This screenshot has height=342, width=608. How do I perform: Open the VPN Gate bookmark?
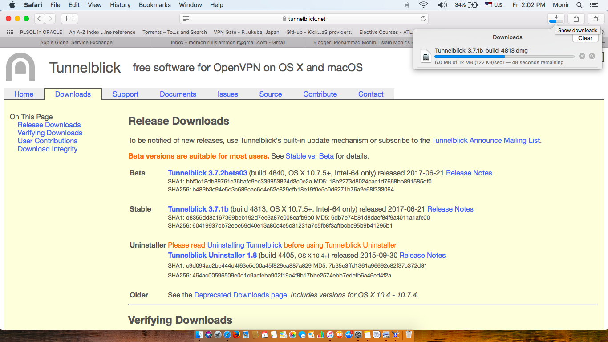[x=247, y=32]
